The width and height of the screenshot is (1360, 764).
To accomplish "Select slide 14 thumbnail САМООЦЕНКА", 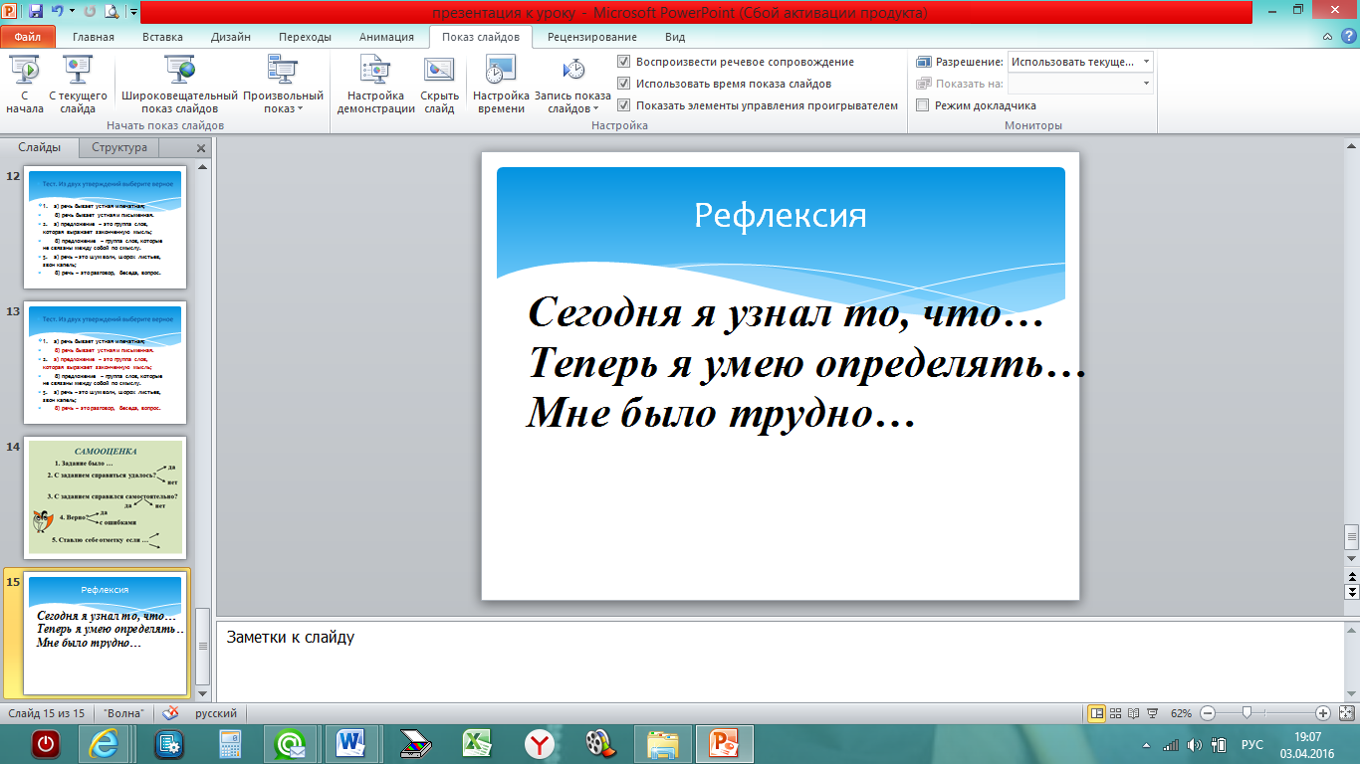I will [x=105, y=497].
